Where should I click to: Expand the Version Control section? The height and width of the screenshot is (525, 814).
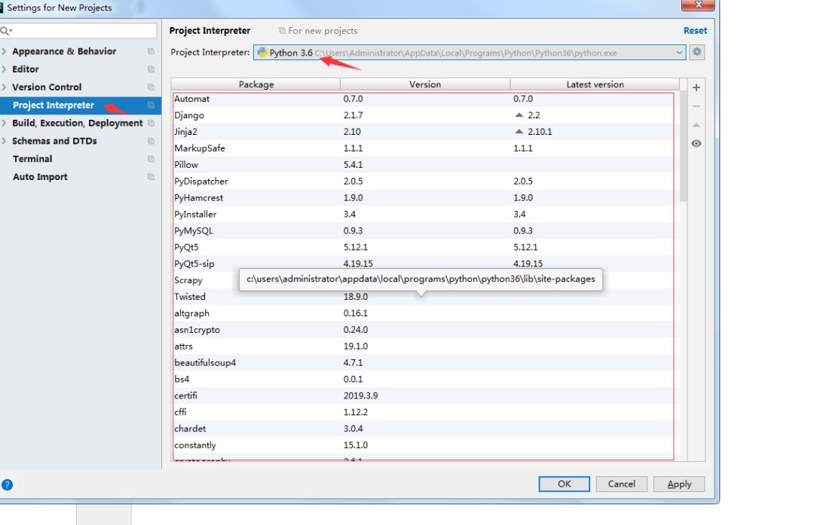pyautogui.click(x=5, y=87)
